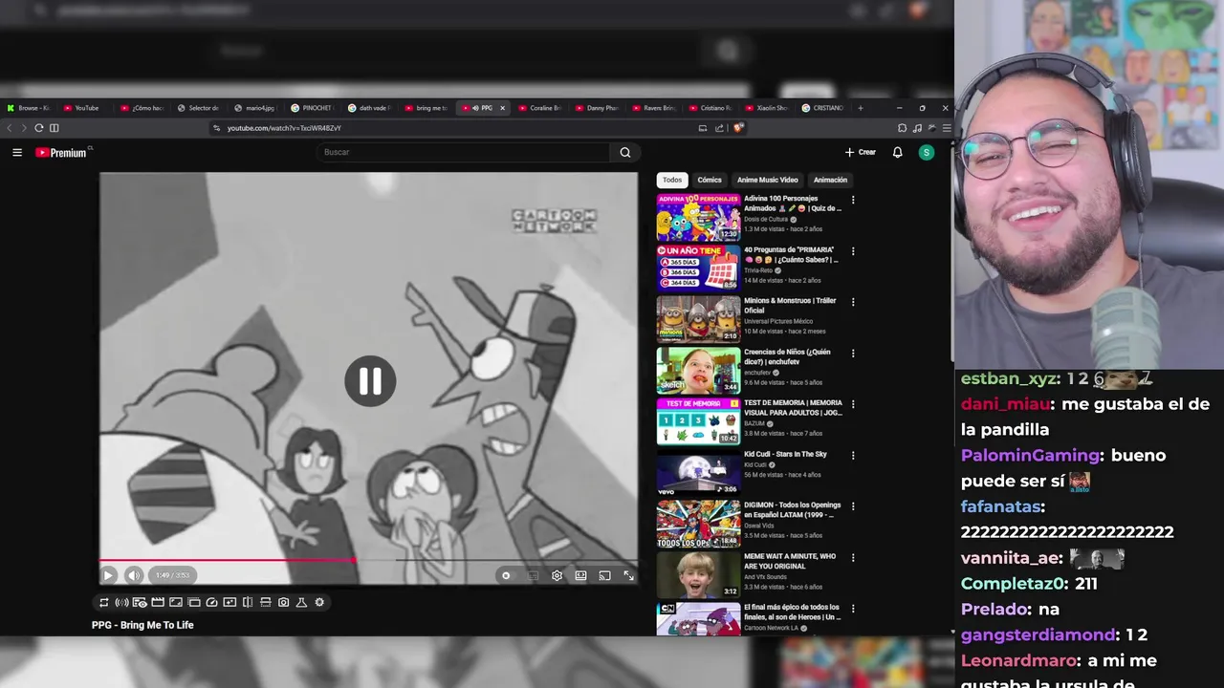The image size is (1224, 688).
Task: Toggle subtitles in the video player
Action: [533, 575]
